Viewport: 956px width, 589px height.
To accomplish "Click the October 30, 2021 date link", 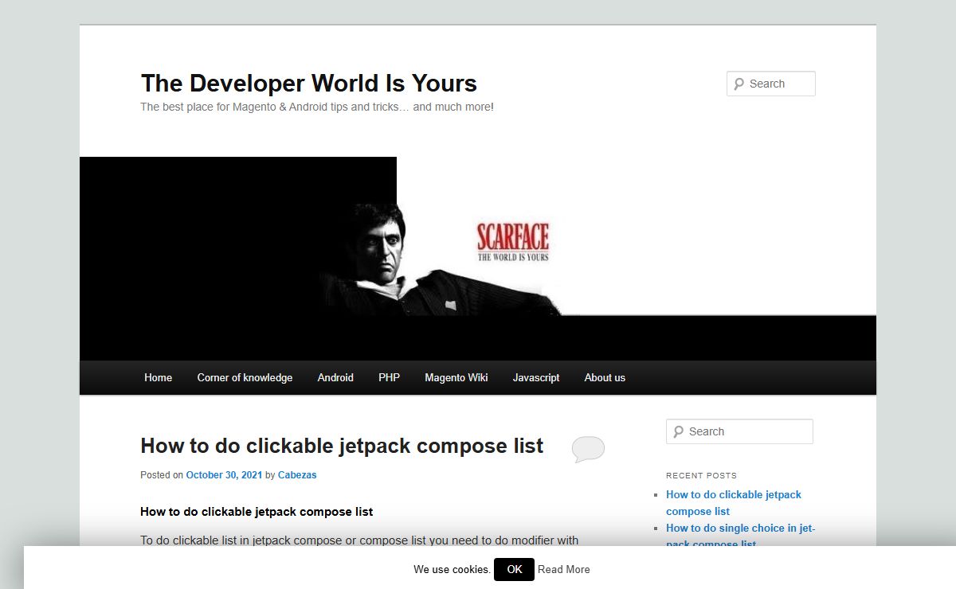I will point(224,475).
